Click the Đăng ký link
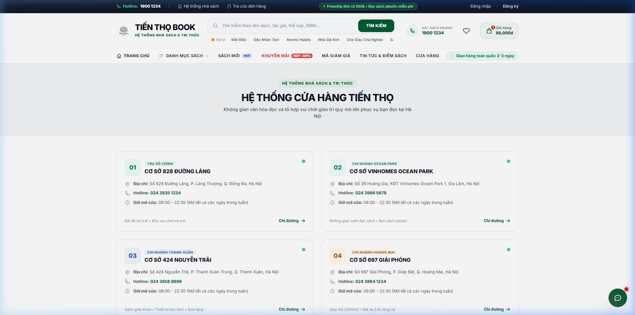 [511, 6]
